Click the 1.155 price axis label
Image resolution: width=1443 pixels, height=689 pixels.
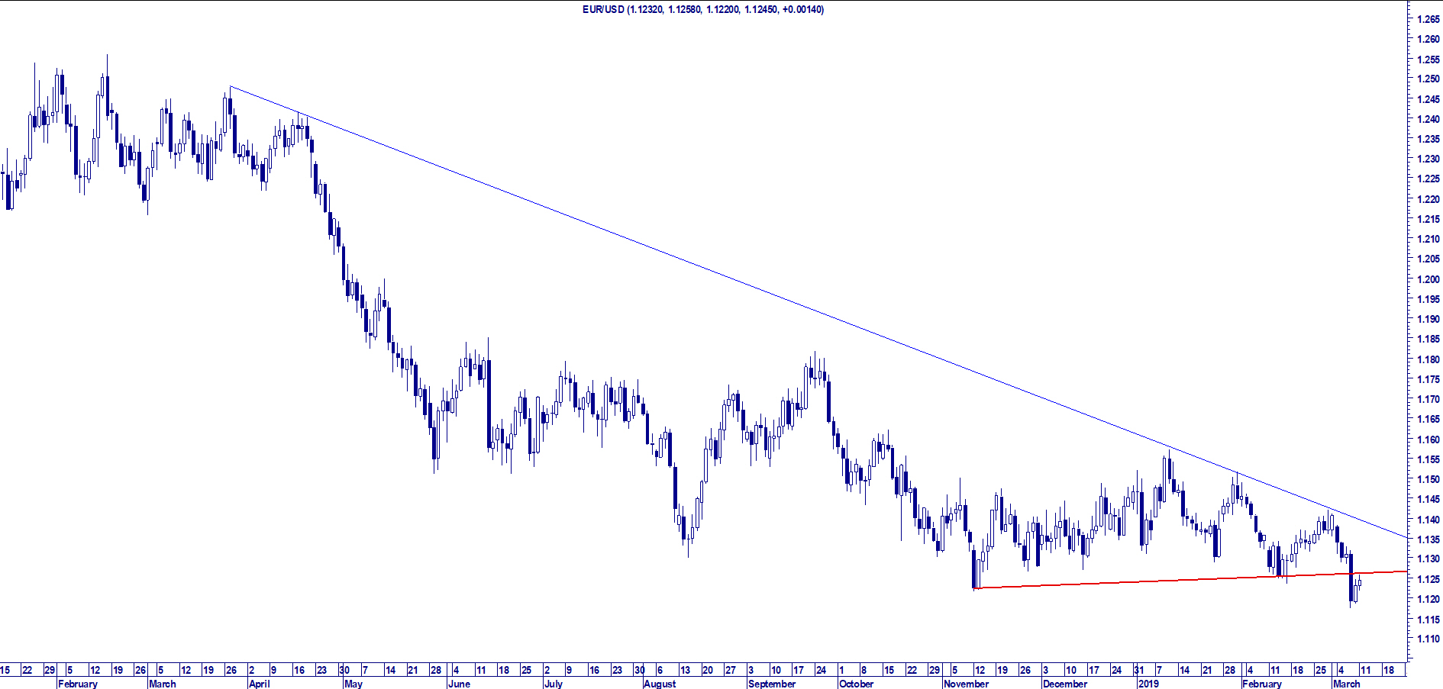tap(1428, 459)
